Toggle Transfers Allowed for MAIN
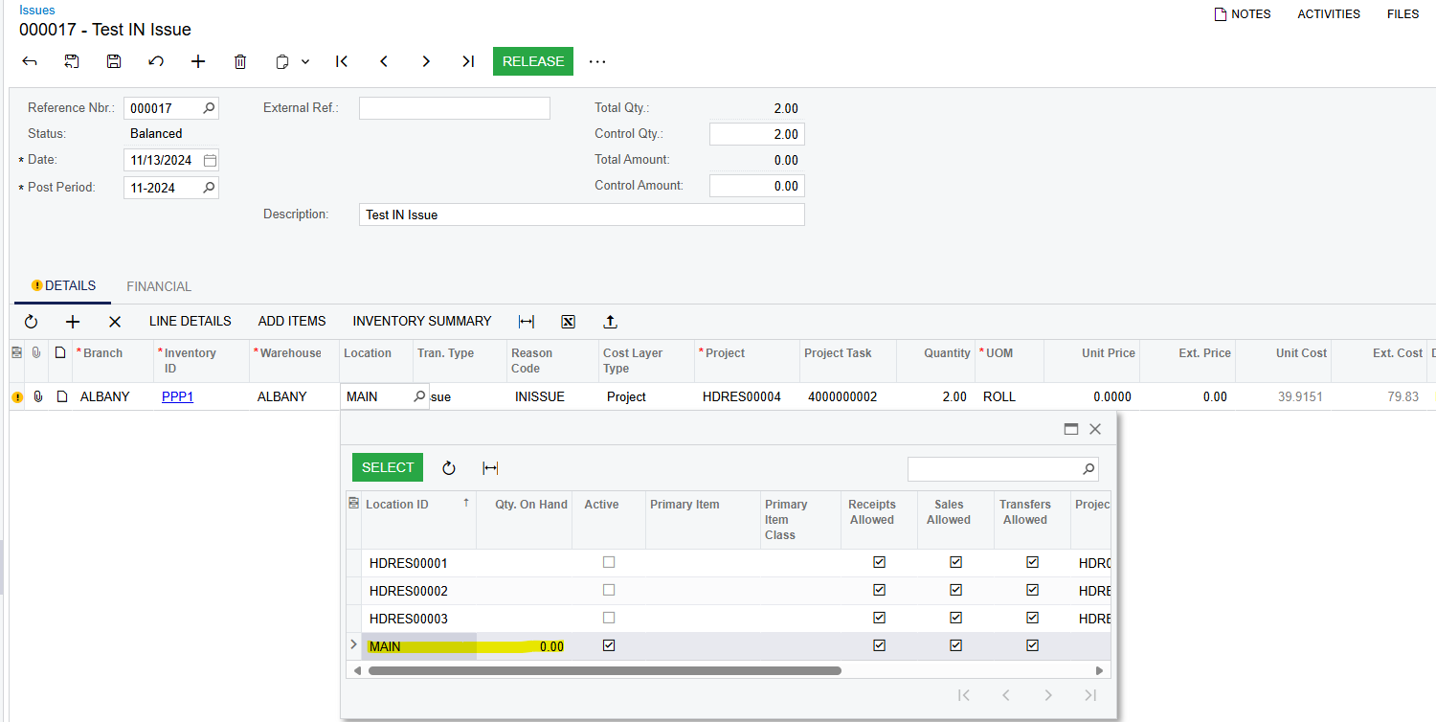The image size is (1436, 722). coord(1032,645)
